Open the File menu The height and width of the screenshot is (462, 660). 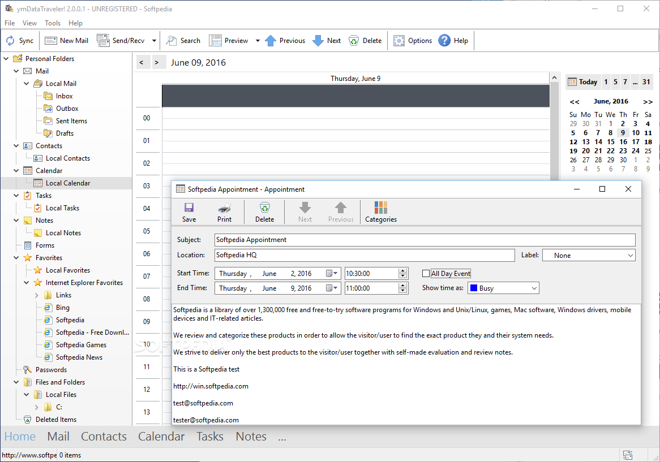tap(10, 23)
